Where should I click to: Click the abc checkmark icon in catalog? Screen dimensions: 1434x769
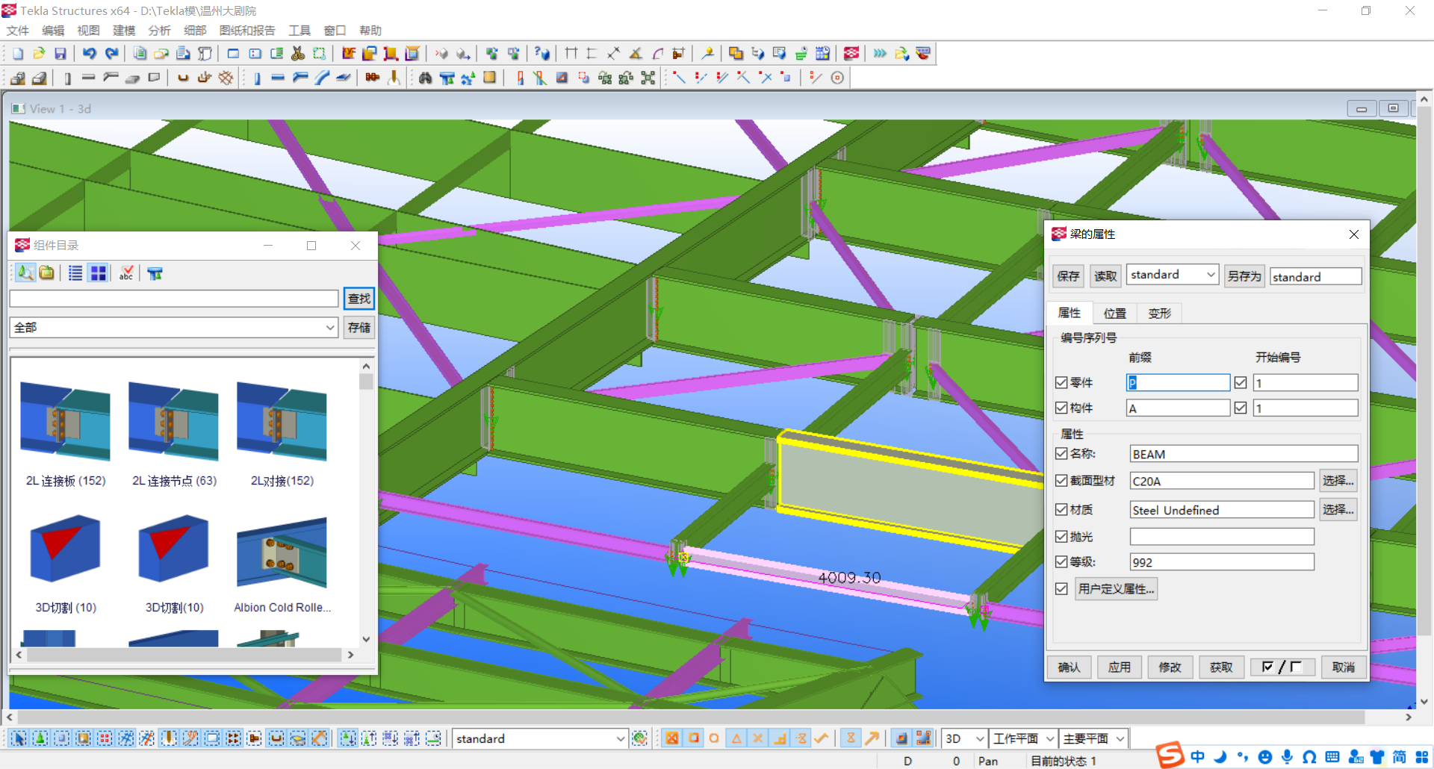click(x=126, y=273)
